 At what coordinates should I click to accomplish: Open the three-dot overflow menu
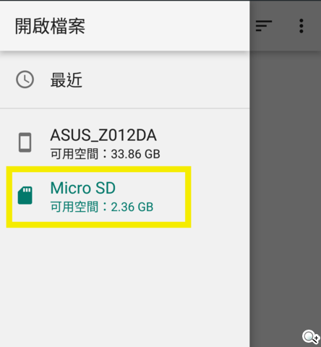click(x=301, y=26)
